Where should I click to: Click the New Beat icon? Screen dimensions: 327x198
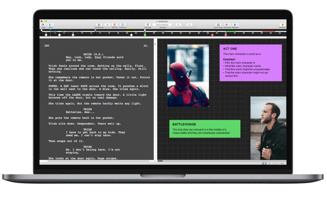pyautogui.click(x=178, y=25)
